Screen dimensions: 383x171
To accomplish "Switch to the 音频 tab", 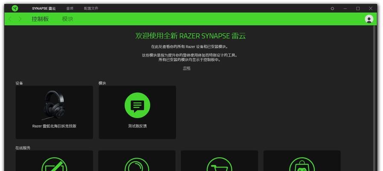I will click(x=70, y=8).
